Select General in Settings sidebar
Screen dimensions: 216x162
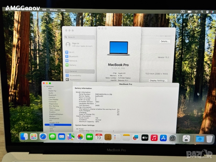pyautogui.click(x=80, y=71)
